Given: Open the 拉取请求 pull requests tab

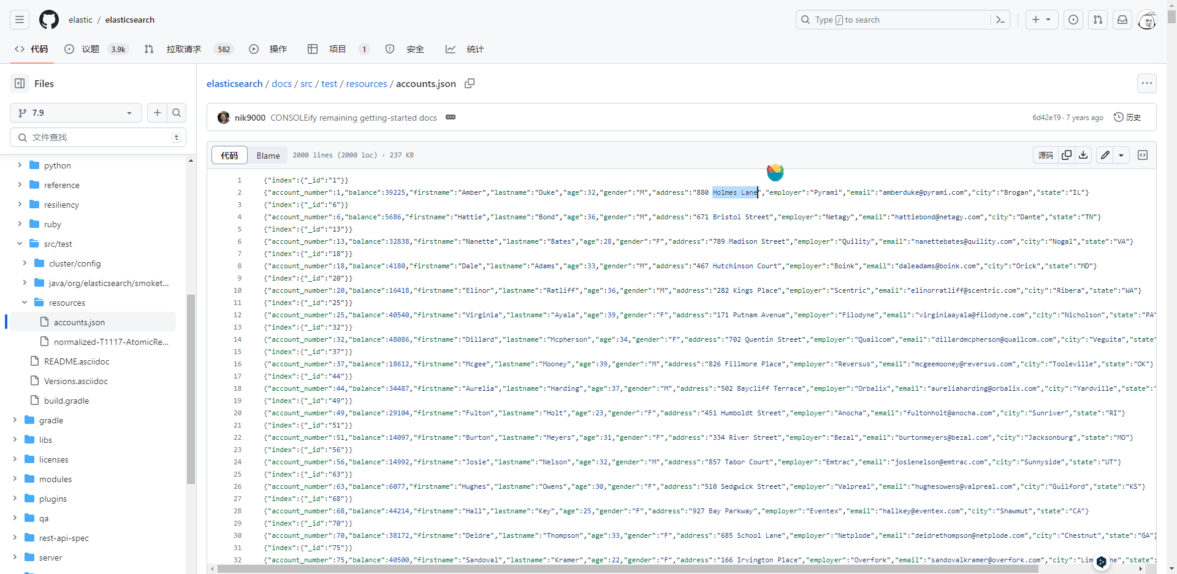Looking at the screenshot, I should coord(189,49).
